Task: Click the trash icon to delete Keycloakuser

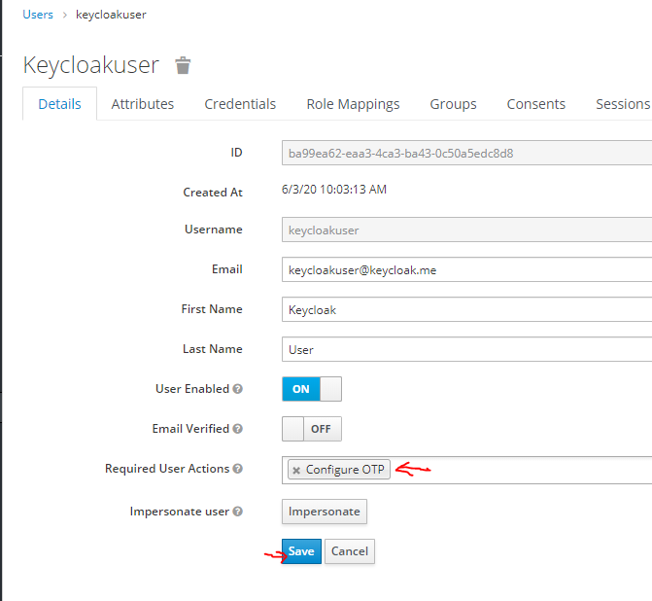Action: 183,65
